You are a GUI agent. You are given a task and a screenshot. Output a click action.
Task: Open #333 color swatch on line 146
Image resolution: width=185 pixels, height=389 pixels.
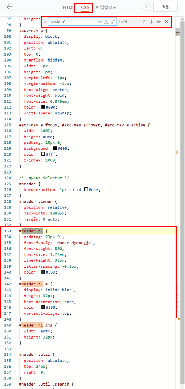coord(43,308)
